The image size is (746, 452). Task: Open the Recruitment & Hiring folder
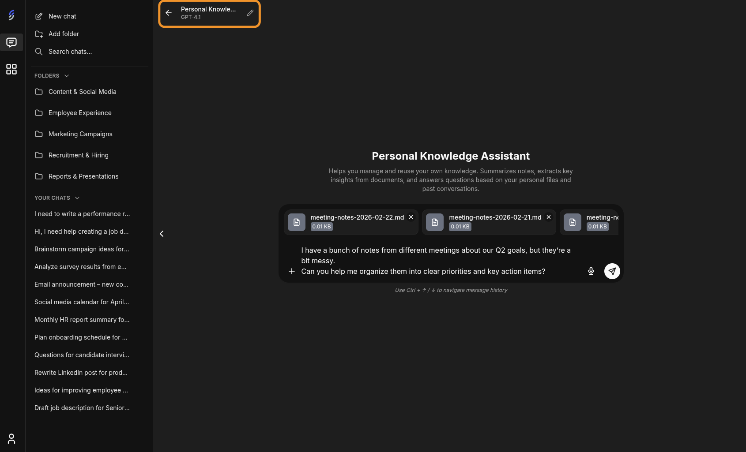(79, 155)
